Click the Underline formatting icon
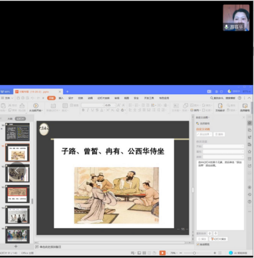The height and width of the screenshot is (258, 254). 92,110
